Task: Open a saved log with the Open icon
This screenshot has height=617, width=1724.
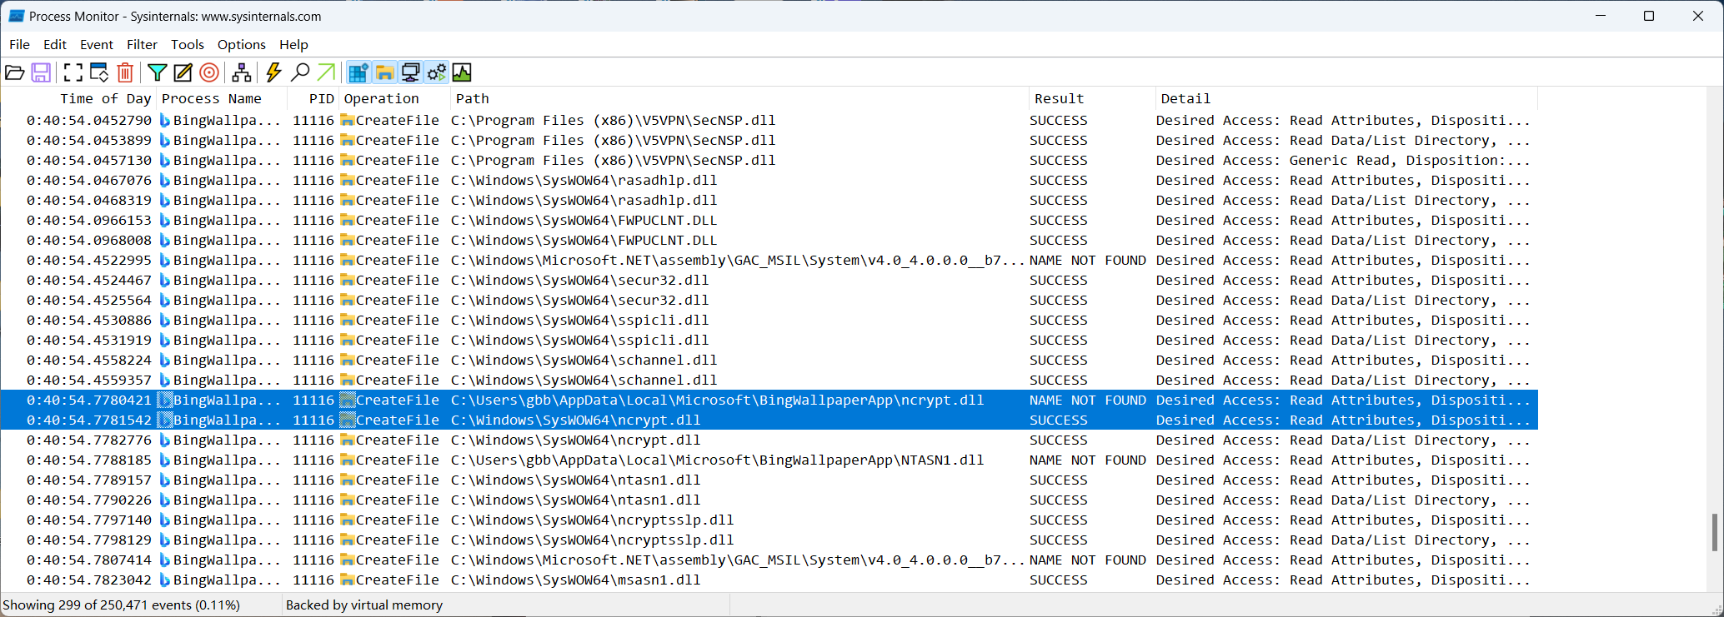Action: tap(15, 72)
